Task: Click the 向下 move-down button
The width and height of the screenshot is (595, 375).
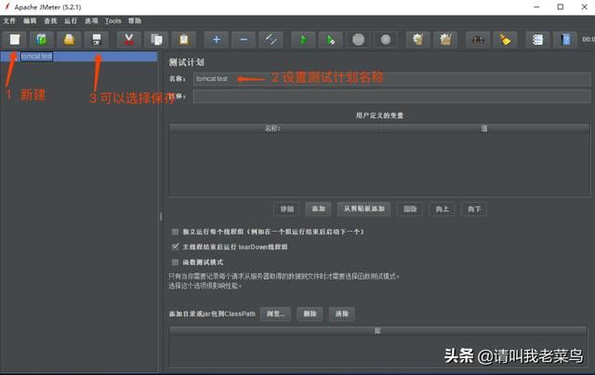Action: [474, 209]
